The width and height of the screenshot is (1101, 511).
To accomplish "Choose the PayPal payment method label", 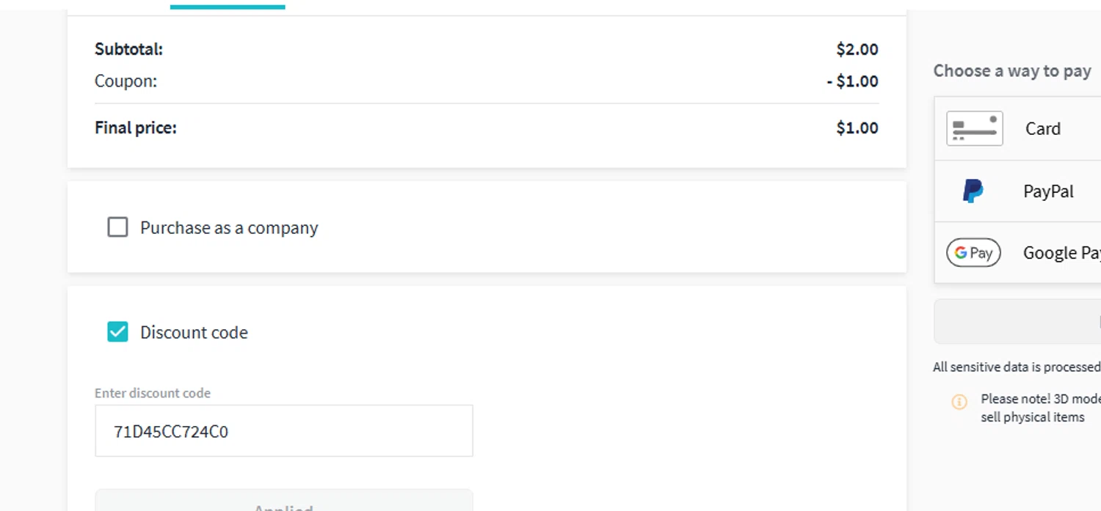I will [x=1048, y=191].
